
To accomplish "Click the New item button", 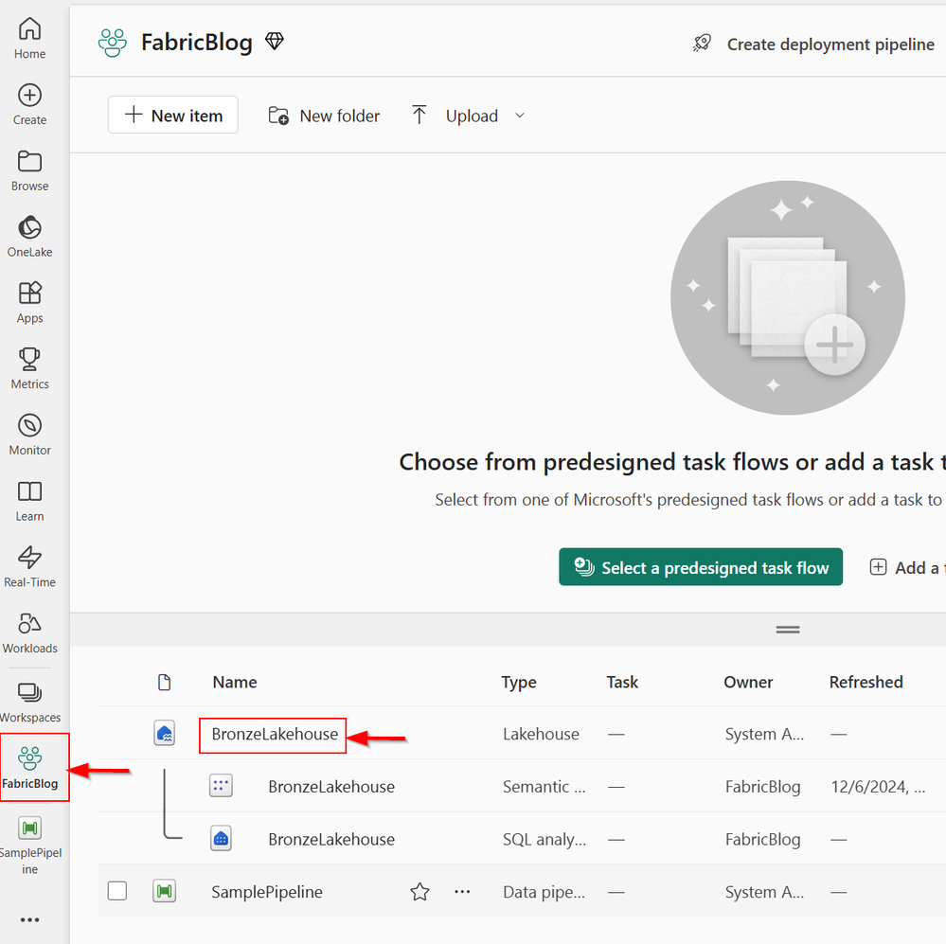I will coord(173,116).
